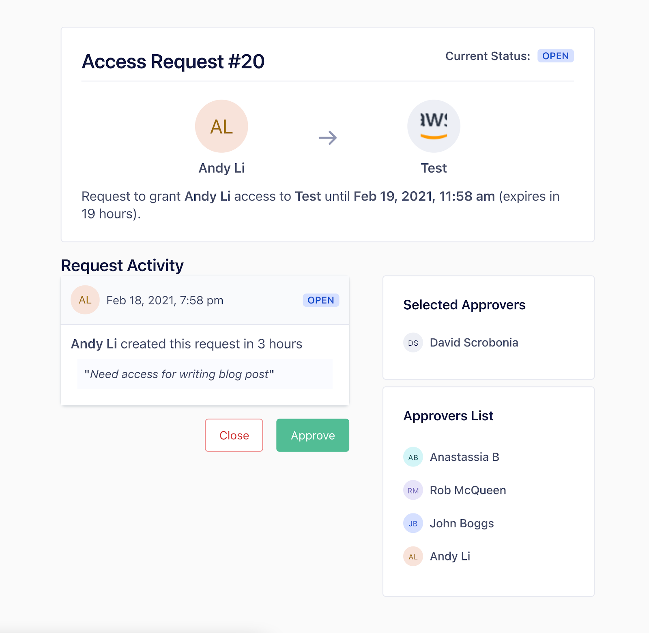Click the OPEN badge next to Current Status
The width and height of the screenshot is (649, 633).
click(556, 56)
